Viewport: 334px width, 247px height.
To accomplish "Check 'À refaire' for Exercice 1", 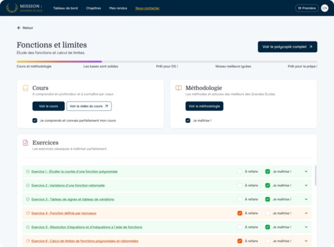I will click(240, 172).
